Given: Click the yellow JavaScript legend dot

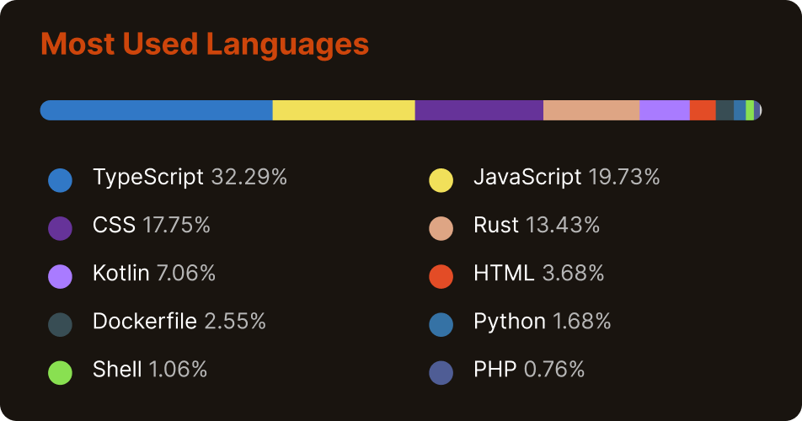Looking at the screenshot, I should (441, 180).
